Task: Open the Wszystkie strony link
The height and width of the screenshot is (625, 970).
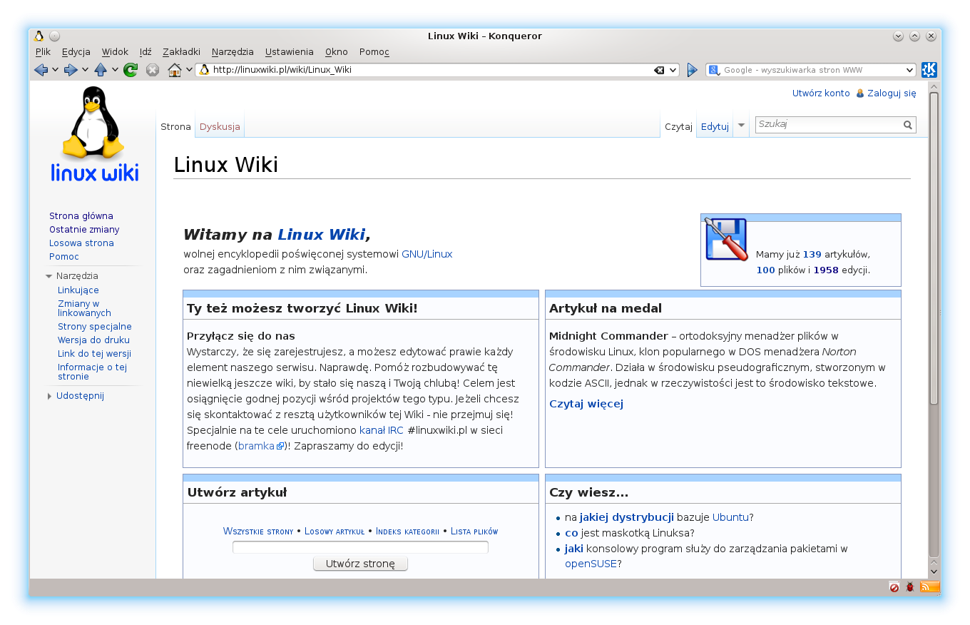Action: click(258, 531)
